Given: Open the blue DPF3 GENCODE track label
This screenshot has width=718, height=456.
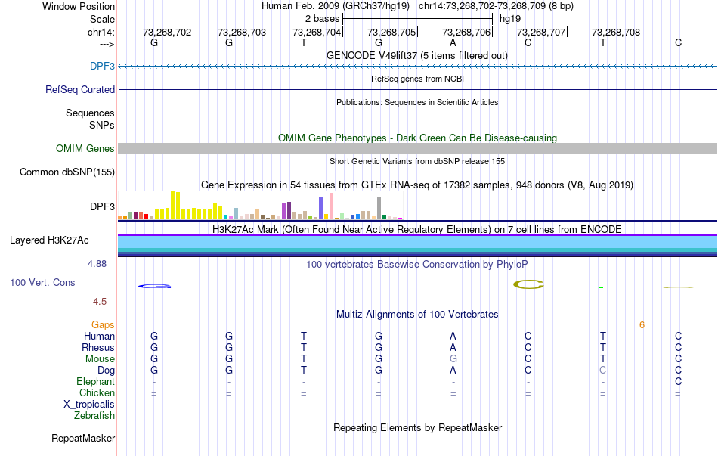Looking at the screenshot, I should (102, 66).
